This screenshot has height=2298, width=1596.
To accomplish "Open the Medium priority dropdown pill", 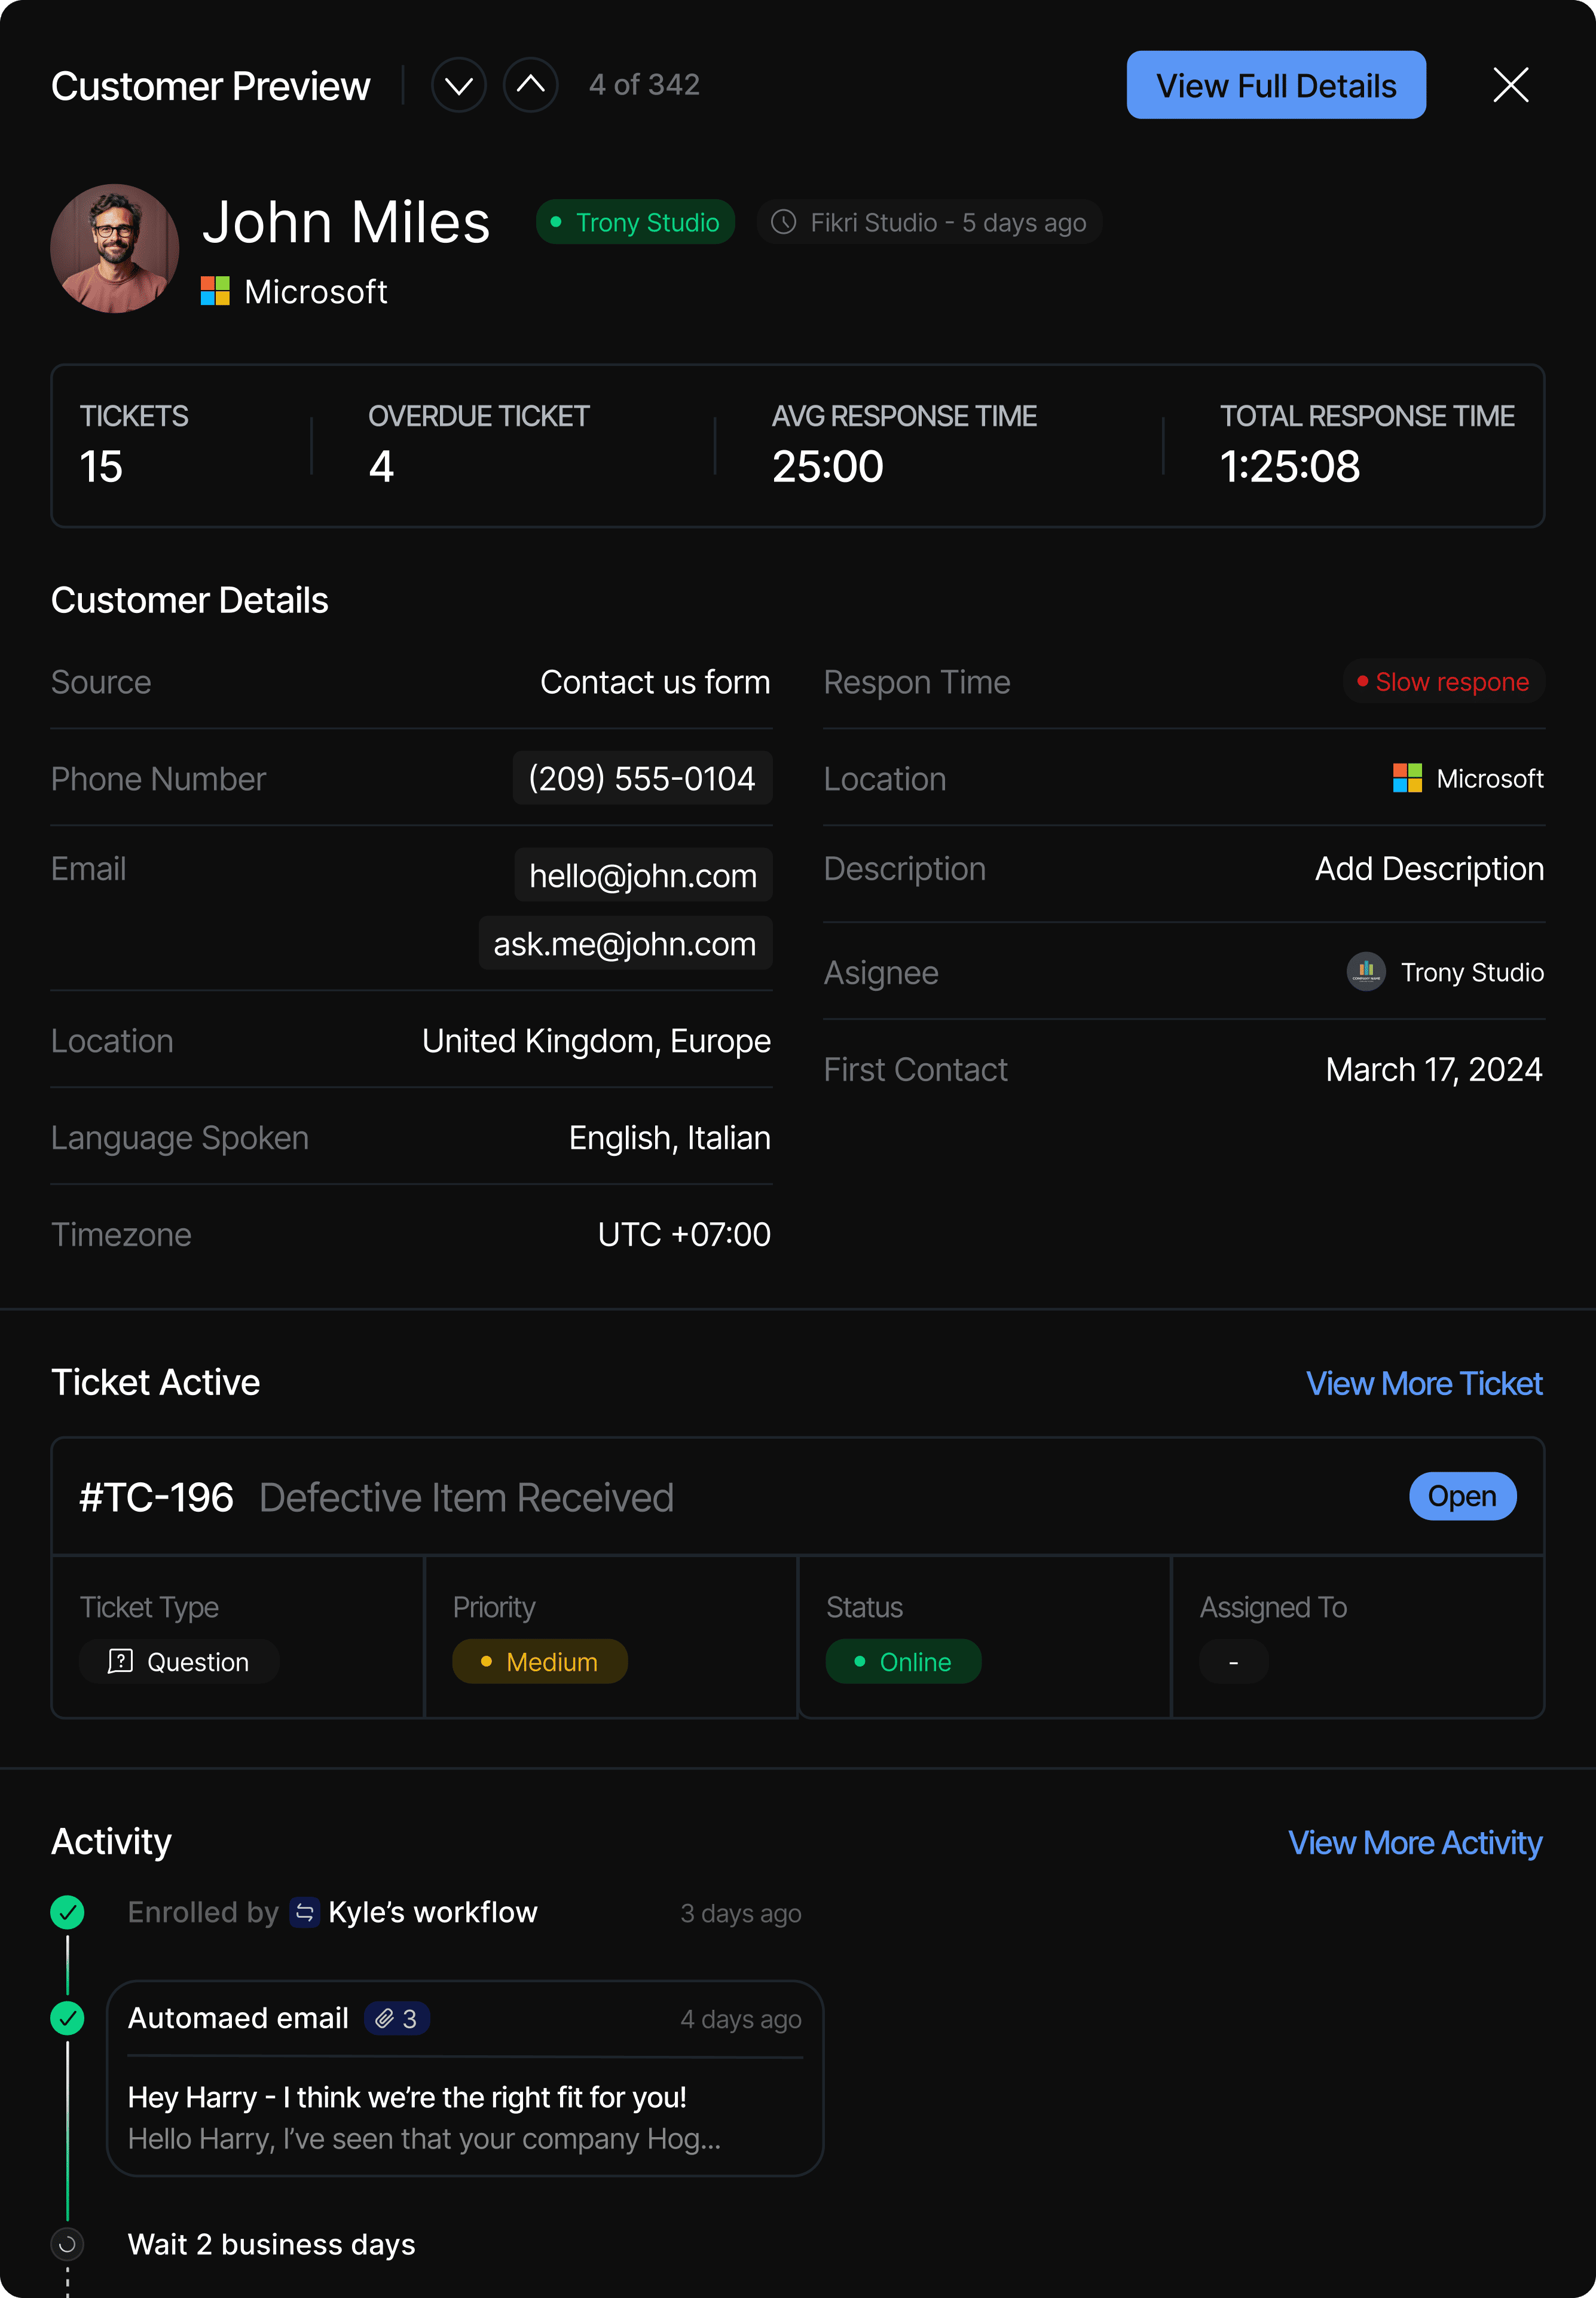I will [540, 1662].
